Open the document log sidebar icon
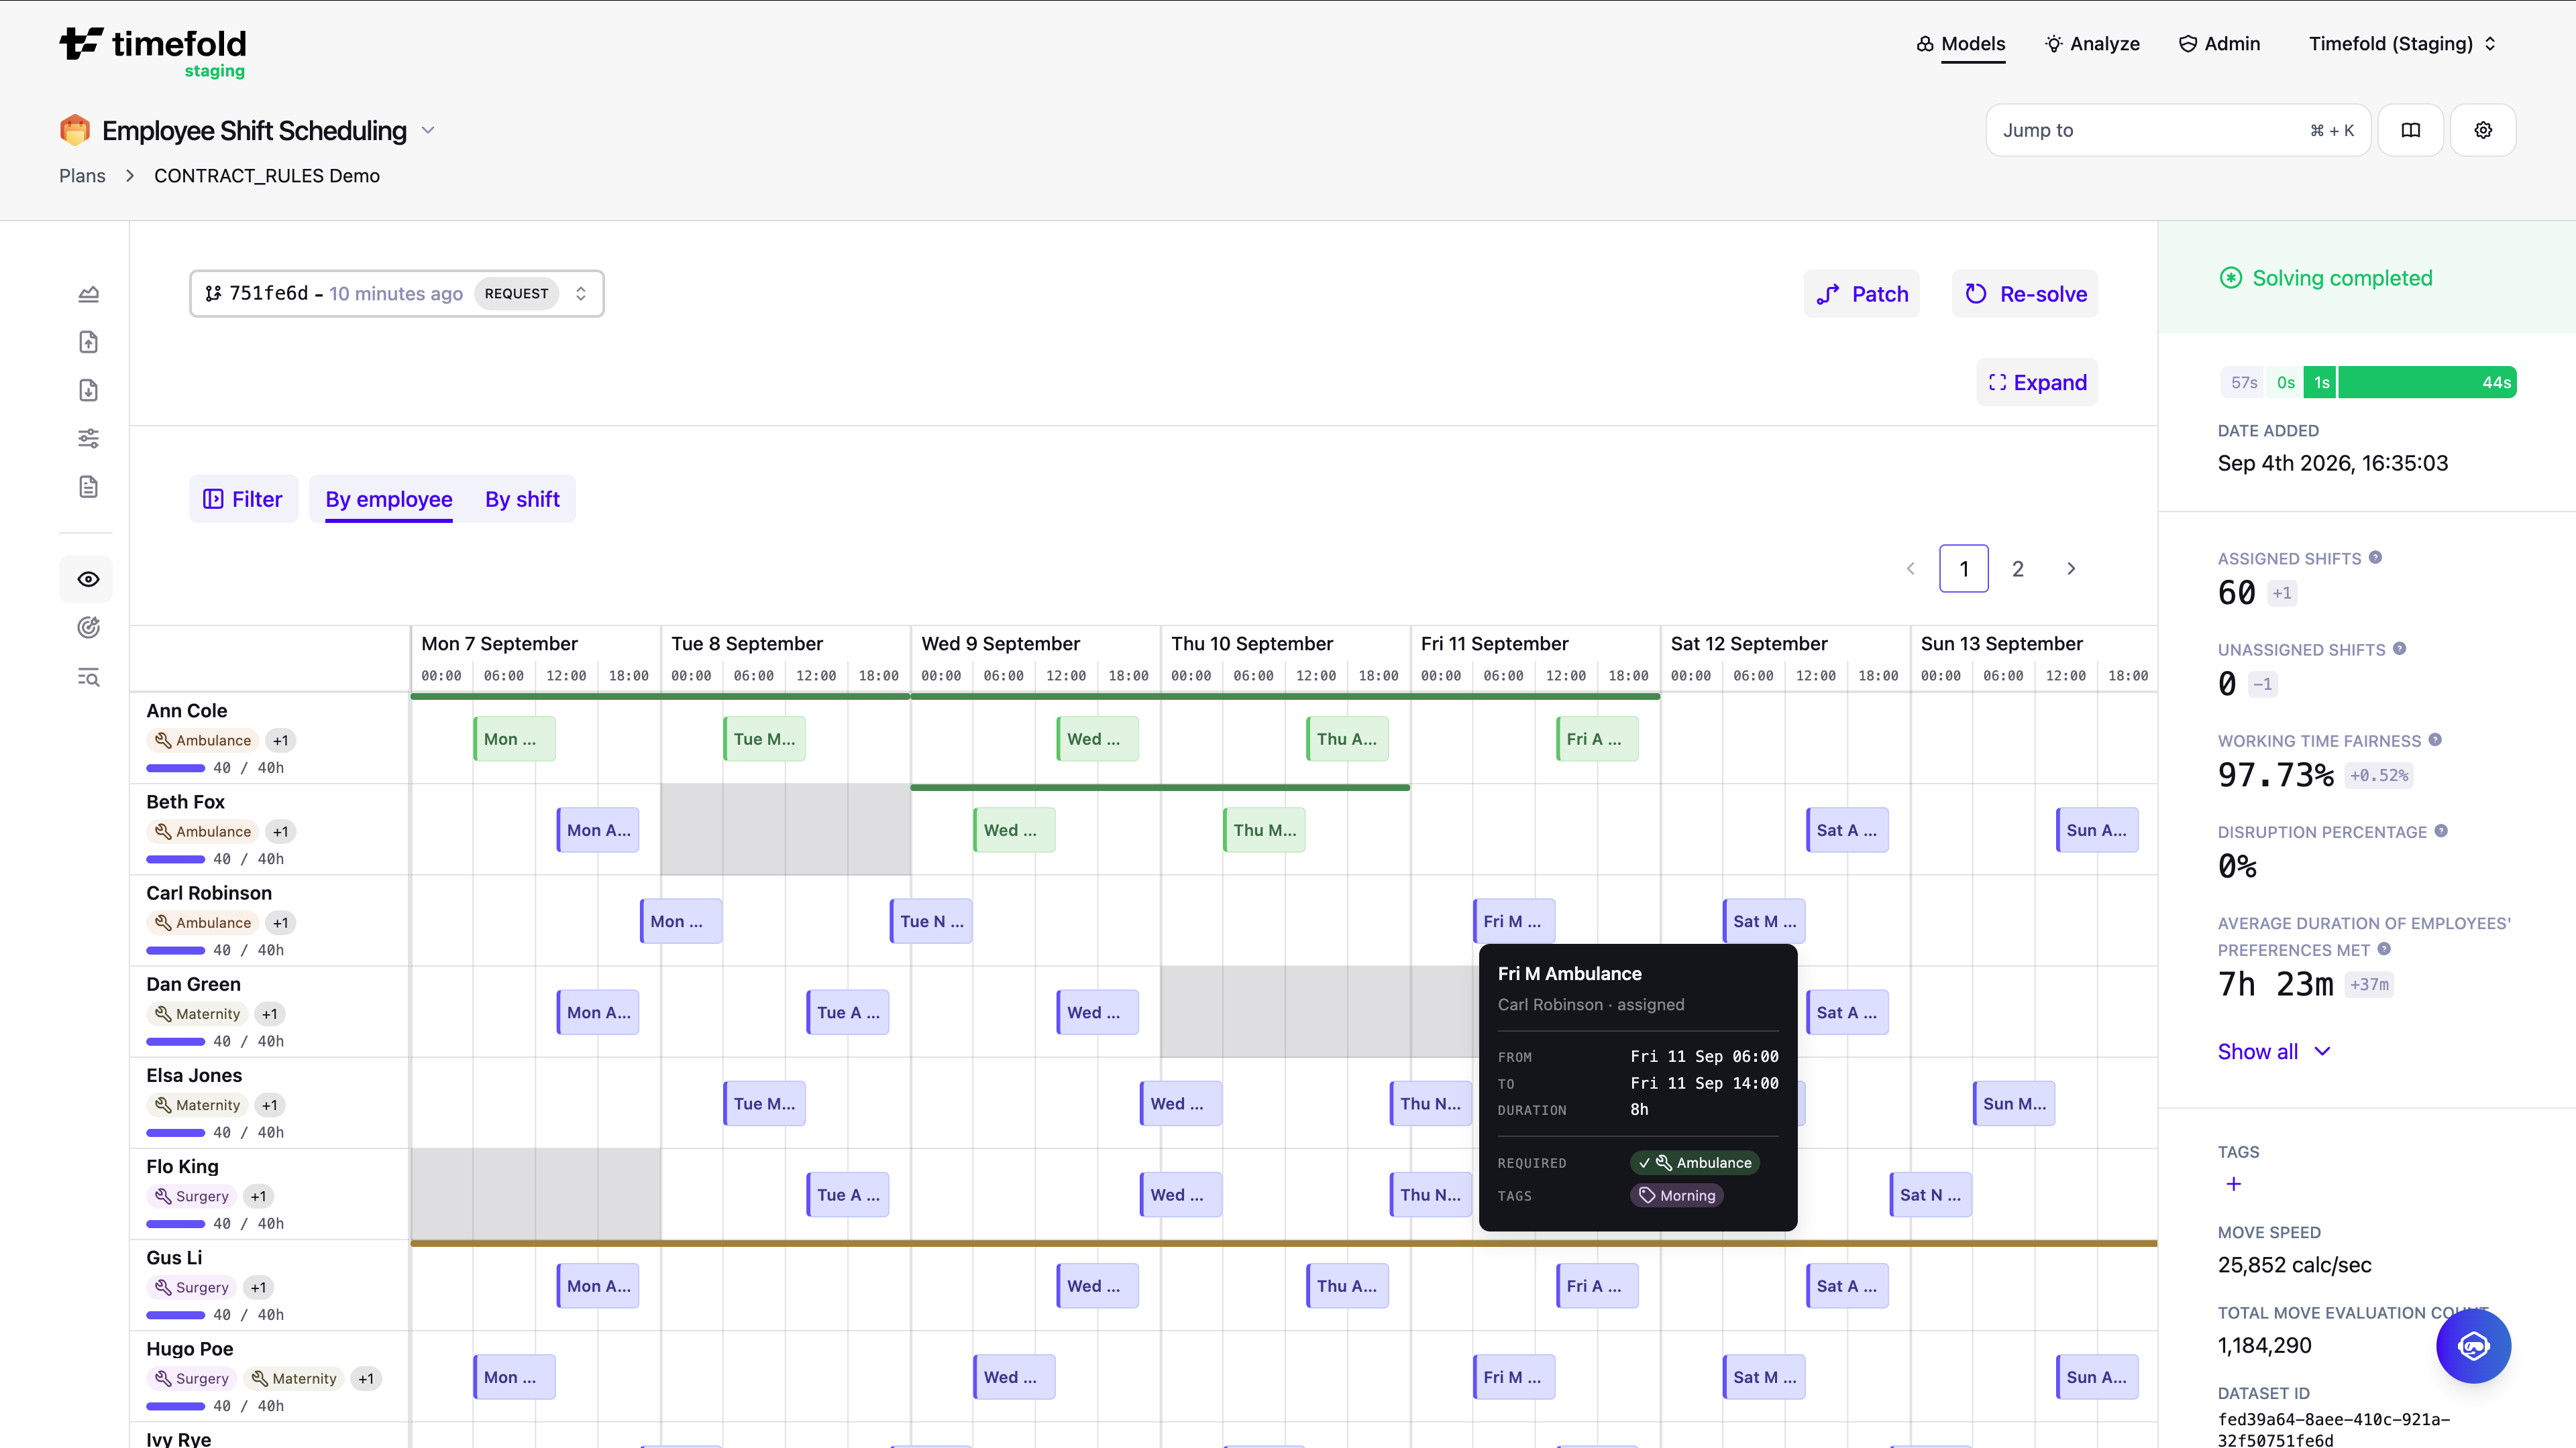 pos(88,487)
